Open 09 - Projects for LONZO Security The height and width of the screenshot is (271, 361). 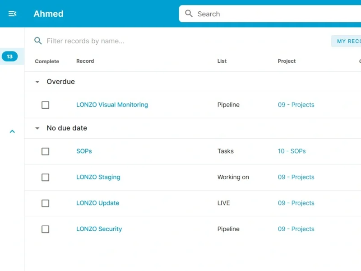[296, 229]
